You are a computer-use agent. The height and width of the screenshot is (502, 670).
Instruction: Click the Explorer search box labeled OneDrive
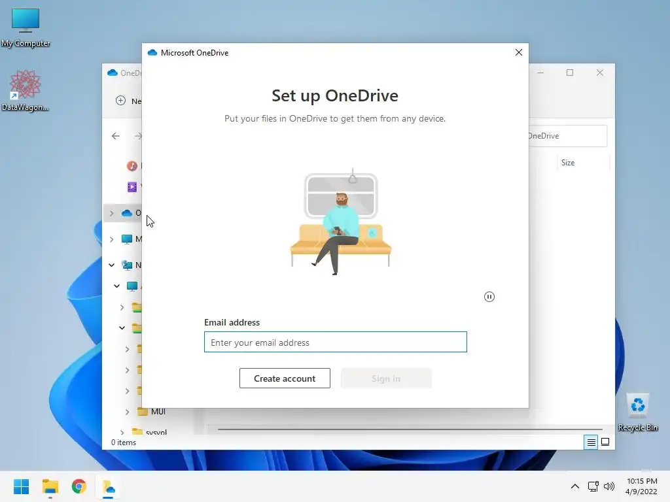click(567, 136)
